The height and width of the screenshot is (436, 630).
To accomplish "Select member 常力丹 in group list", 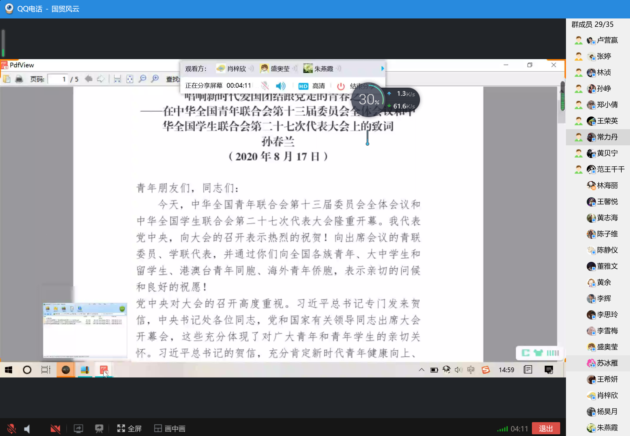I will pyautogui.click(x=607, y=137).
